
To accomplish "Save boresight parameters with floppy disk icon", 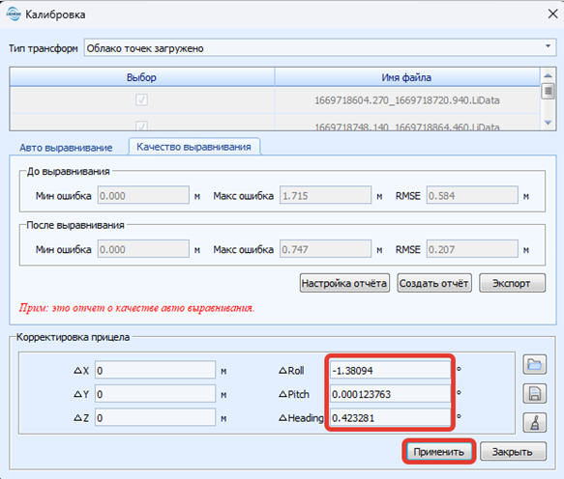I will click(x=535, y=394).
